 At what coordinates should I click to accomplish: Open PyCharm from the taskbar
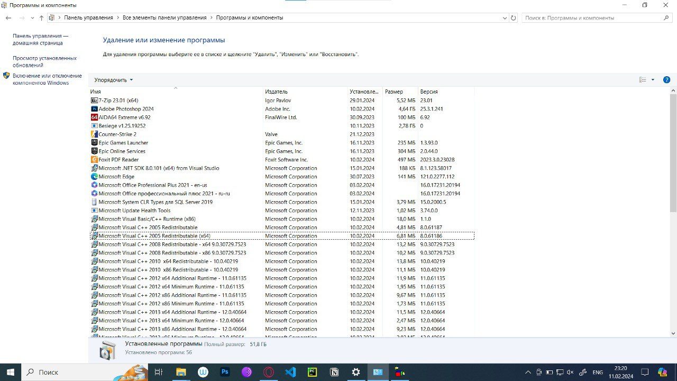pyautogui.click(x=312, y=372)
